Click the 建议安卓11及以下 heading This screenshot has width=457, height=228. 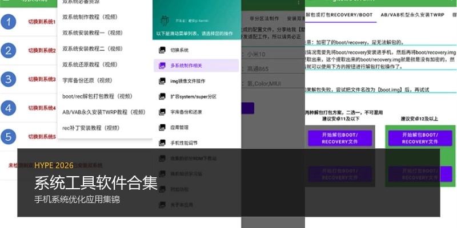point(340,119)
